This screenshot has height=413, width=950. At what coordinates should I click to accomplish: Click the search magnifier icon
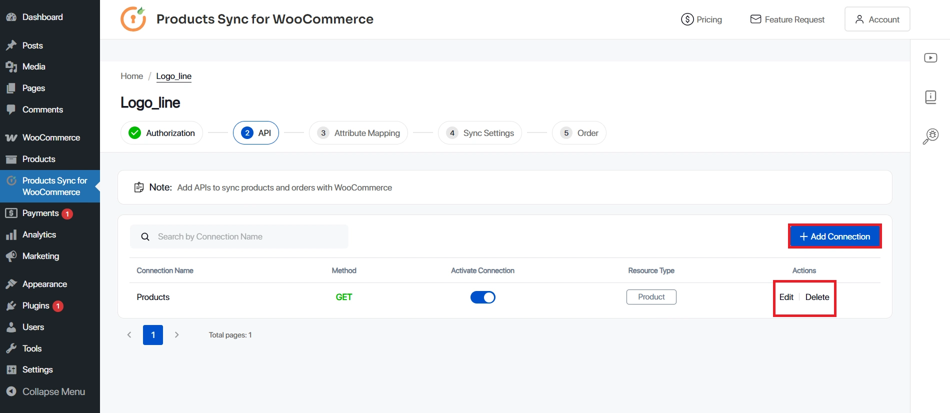click(145, 237)
